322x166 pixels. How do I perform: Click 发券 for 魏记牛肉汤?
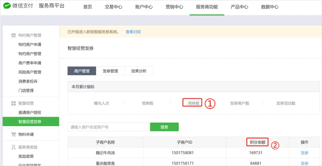[304, 153]
